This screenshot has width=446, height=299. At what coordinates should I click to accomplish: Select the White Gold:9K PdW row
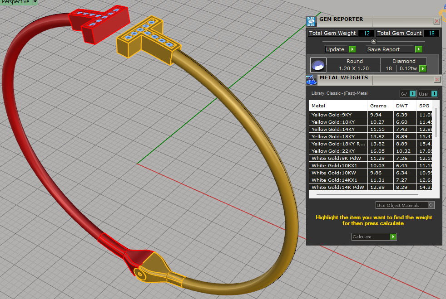[x=371, y=158]
